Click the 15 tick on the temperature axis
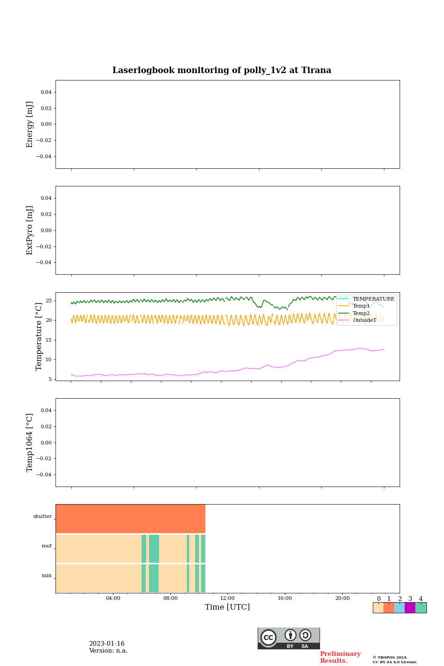The image size is (444, 666). 49,340
